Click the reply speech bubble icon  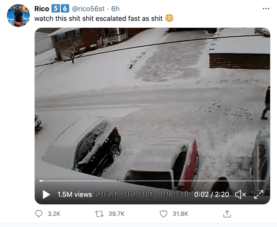pos(38,214)
